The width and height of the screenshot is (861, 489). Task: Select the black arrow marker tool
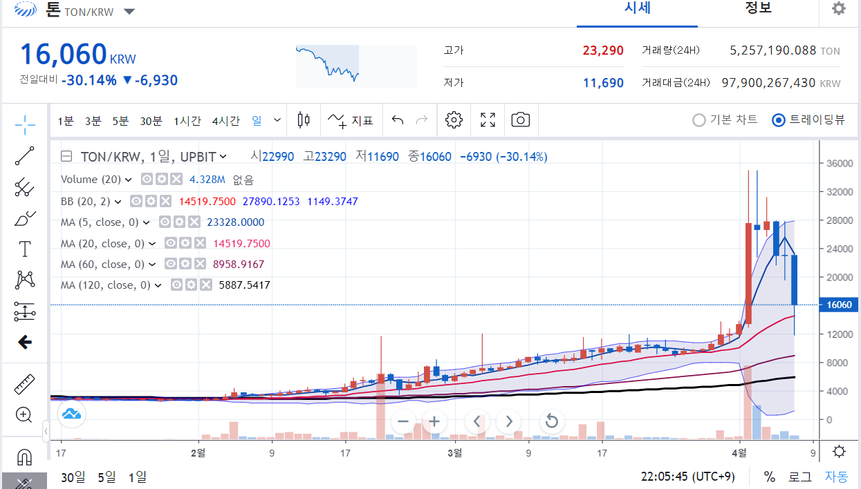(25, 342)
